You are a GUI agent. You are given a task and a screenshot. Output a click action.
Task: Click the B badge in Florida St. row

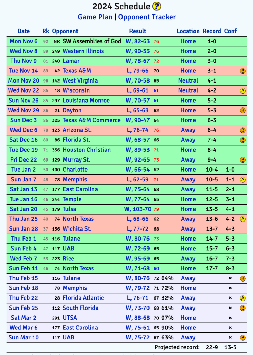tap(243, 140)
